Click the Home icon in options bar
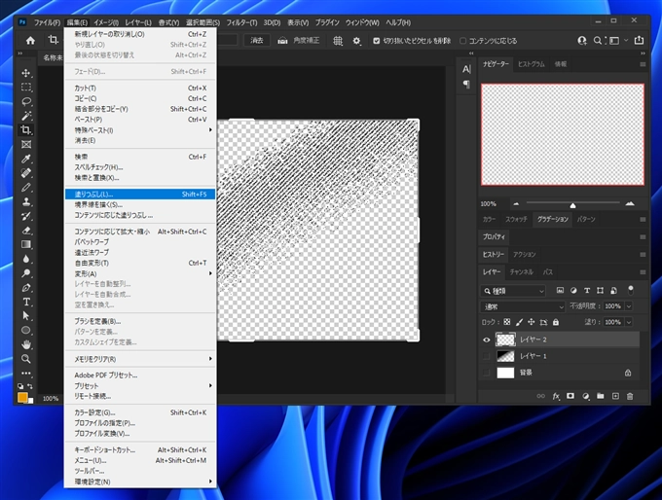The width and height of the screenshot is (662, 500). (x=30, y=41)
